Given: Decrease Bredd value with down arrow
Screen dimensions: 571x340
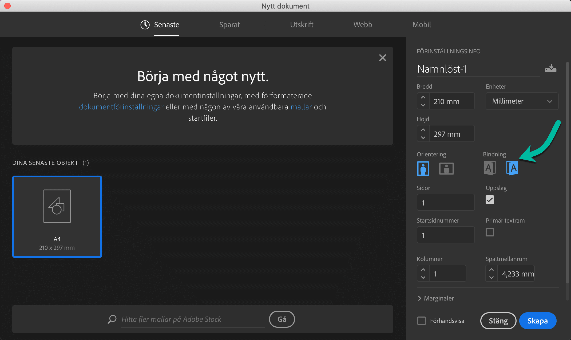Looking at the screenshot, I should [423, 105].
